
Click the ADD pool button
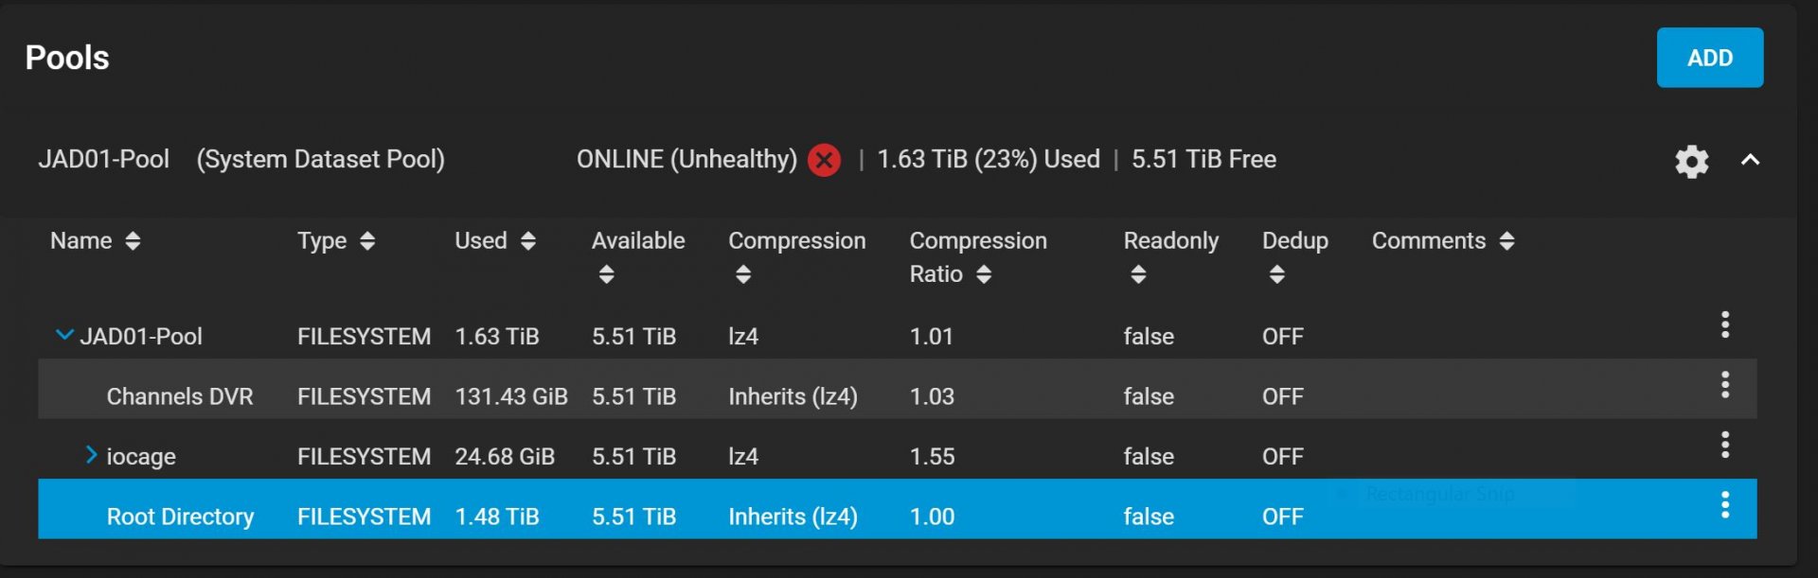1709,58
